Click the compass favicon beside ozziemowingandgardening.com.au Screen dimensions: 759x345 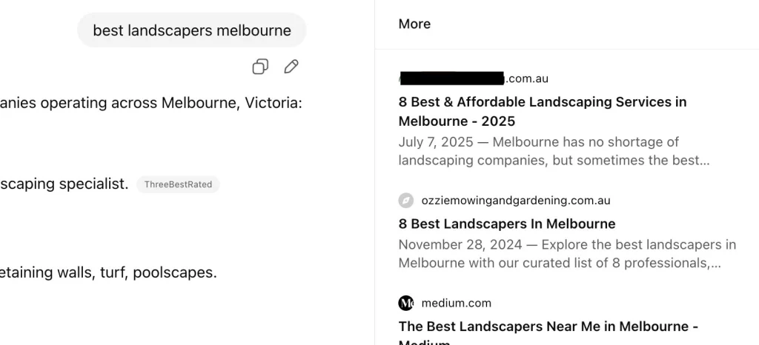(406, 201)
